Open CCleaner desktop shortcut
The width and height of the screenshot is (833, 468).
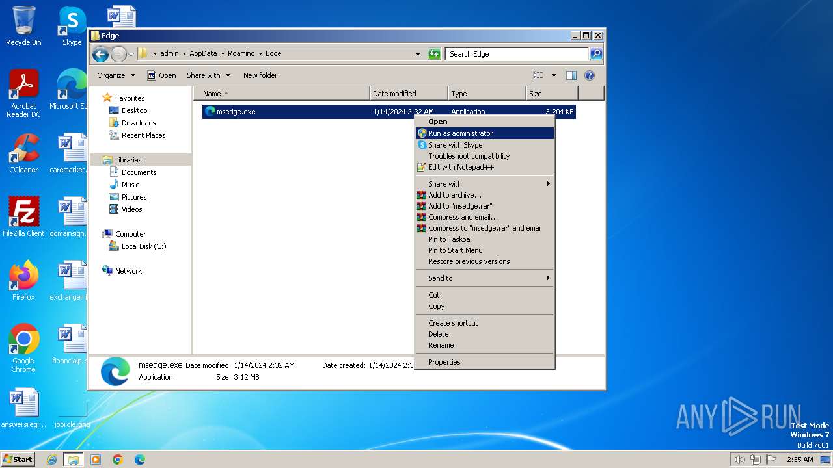click(23, 154)
